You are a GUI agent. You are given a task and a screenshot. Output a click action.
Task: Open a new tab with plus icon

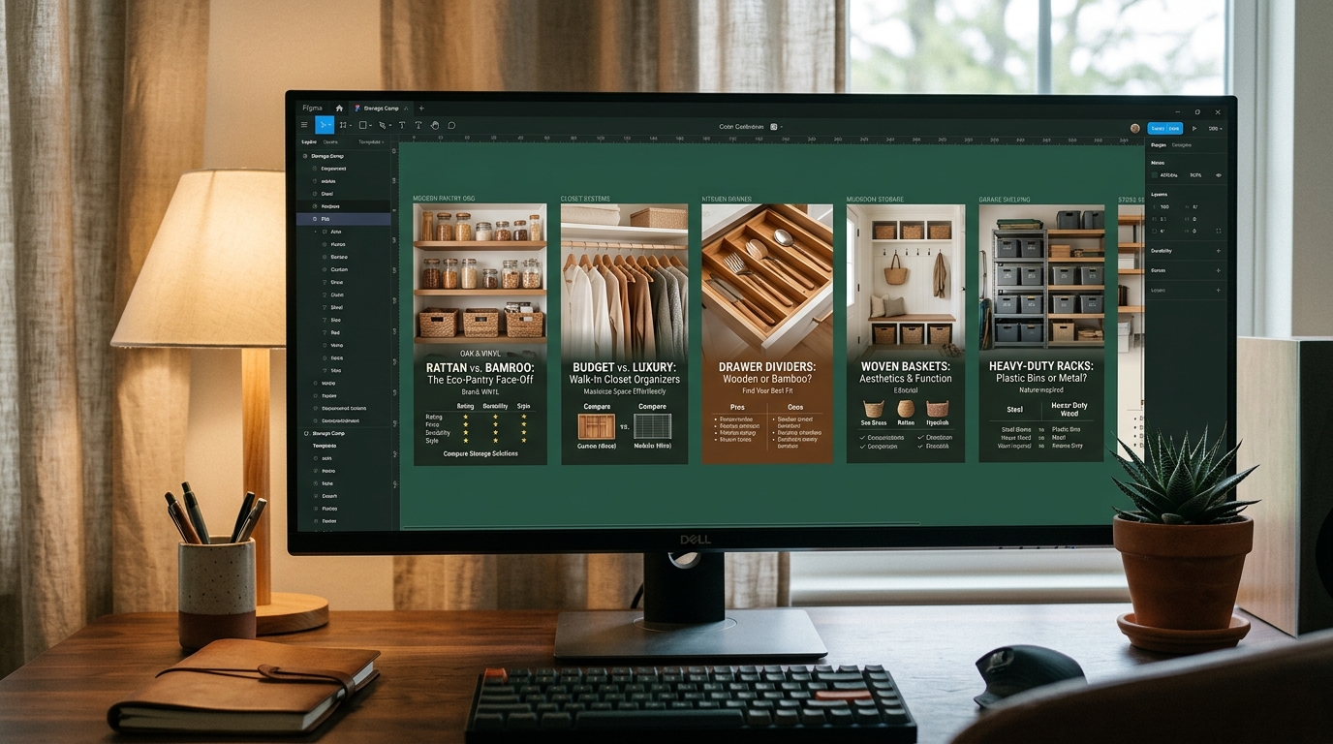pos(421,108)
